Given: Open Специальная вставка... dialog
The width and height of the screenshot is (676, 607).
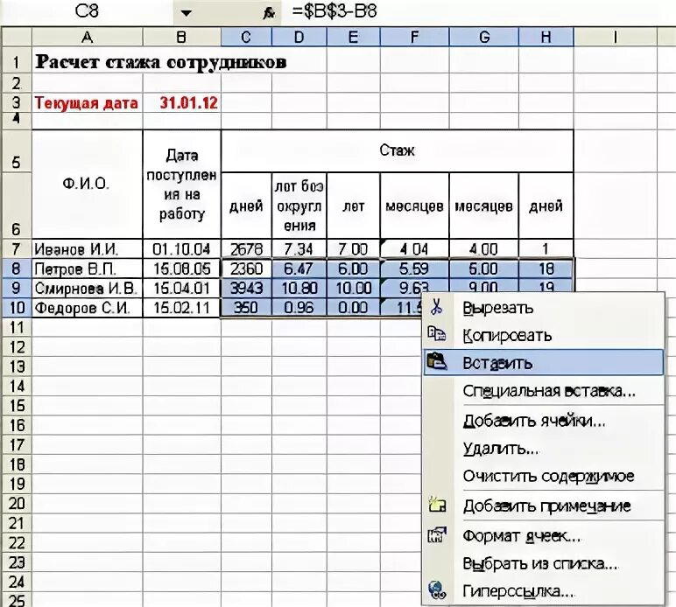Looking at the screenshot, I should (x=543, y=391).
